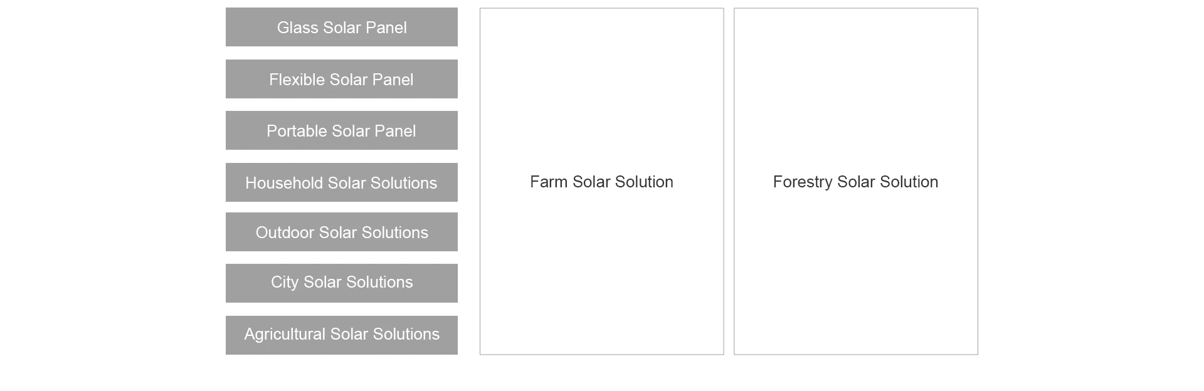Click the Forestry Solar Solution title text
1204x391 pixels.
pyautogui.click(x=855, y=182)
